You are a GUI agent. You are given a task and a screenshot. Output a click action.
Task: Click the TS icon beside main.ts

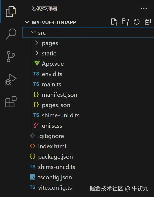click(36, 84)
